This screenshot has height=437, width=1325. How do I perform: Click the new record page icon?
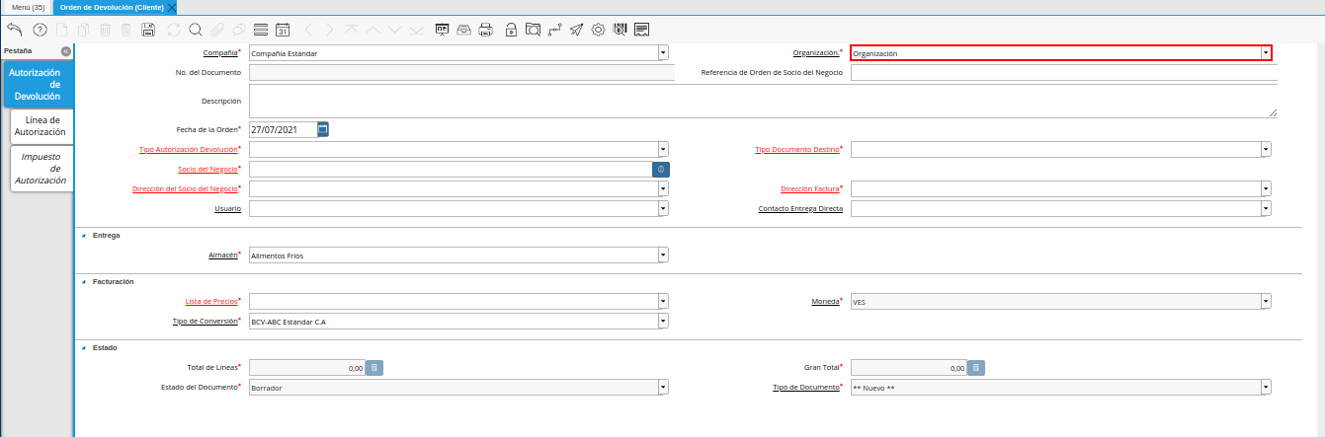(x=61, y=30)
